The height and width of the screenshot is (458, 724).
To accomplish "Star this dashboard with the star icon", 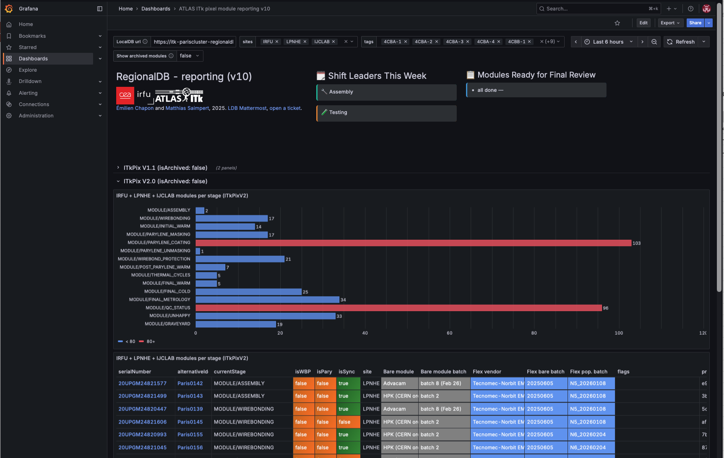I will (617, 23).
